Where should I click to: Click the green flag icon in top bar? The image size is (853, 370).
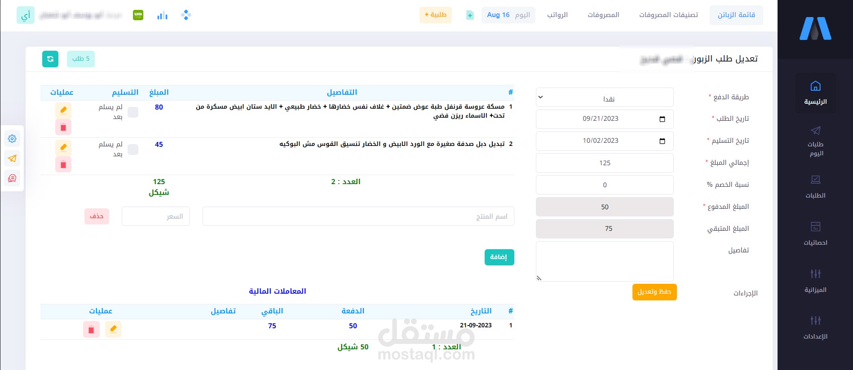click(x=138, y=15)
